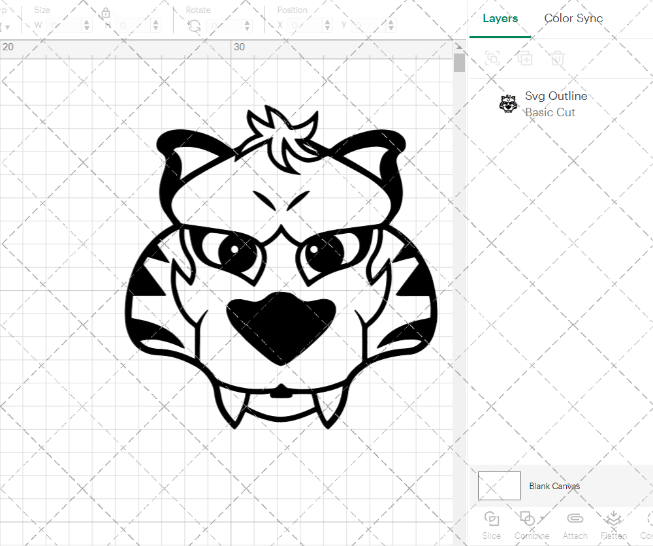Toggle the size aspect ratio lock
Screen dimensions: 653x546
pos(105,12)
